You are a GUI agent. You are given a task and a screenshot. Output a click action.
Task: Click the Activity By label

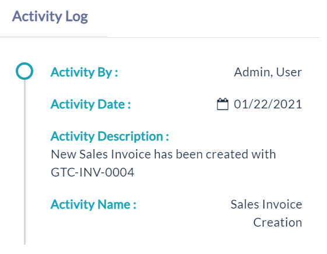click(85, 72)
